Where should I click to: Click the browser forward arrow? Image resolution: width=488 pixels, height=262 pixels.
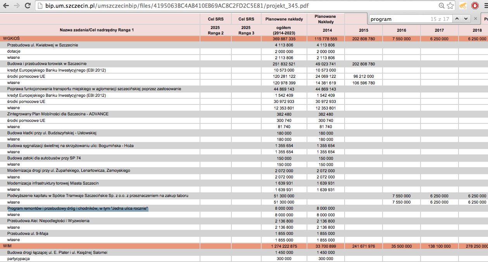[17, 6]
